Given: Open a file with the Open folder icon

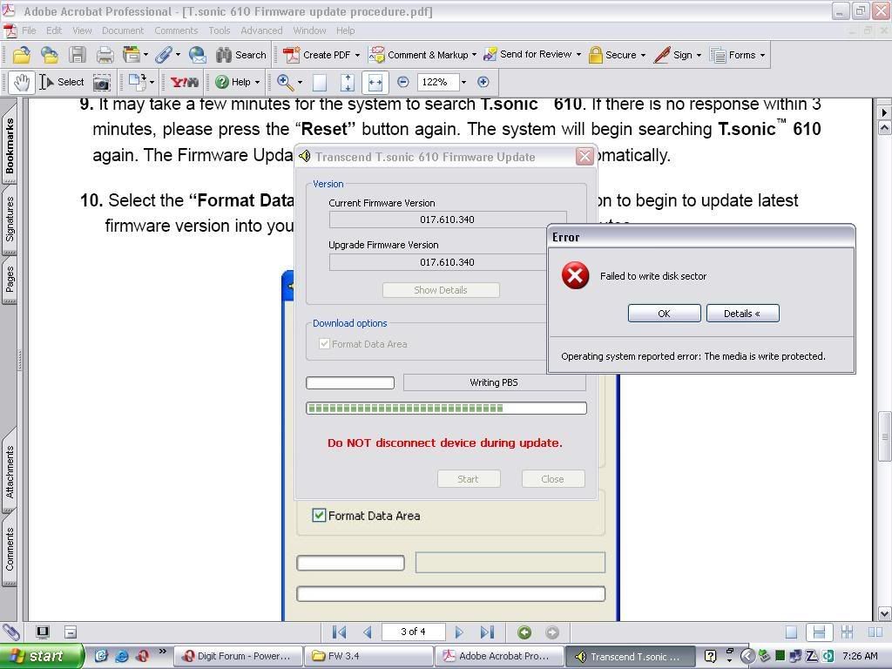Looking at the screenshot, I should coord(21,55).
